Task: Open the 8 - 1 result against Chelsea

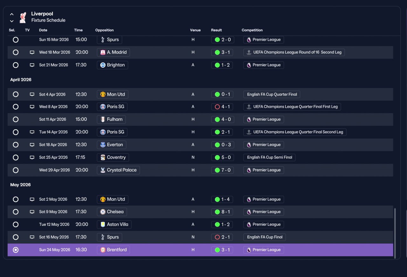Action: pos(223,212)
